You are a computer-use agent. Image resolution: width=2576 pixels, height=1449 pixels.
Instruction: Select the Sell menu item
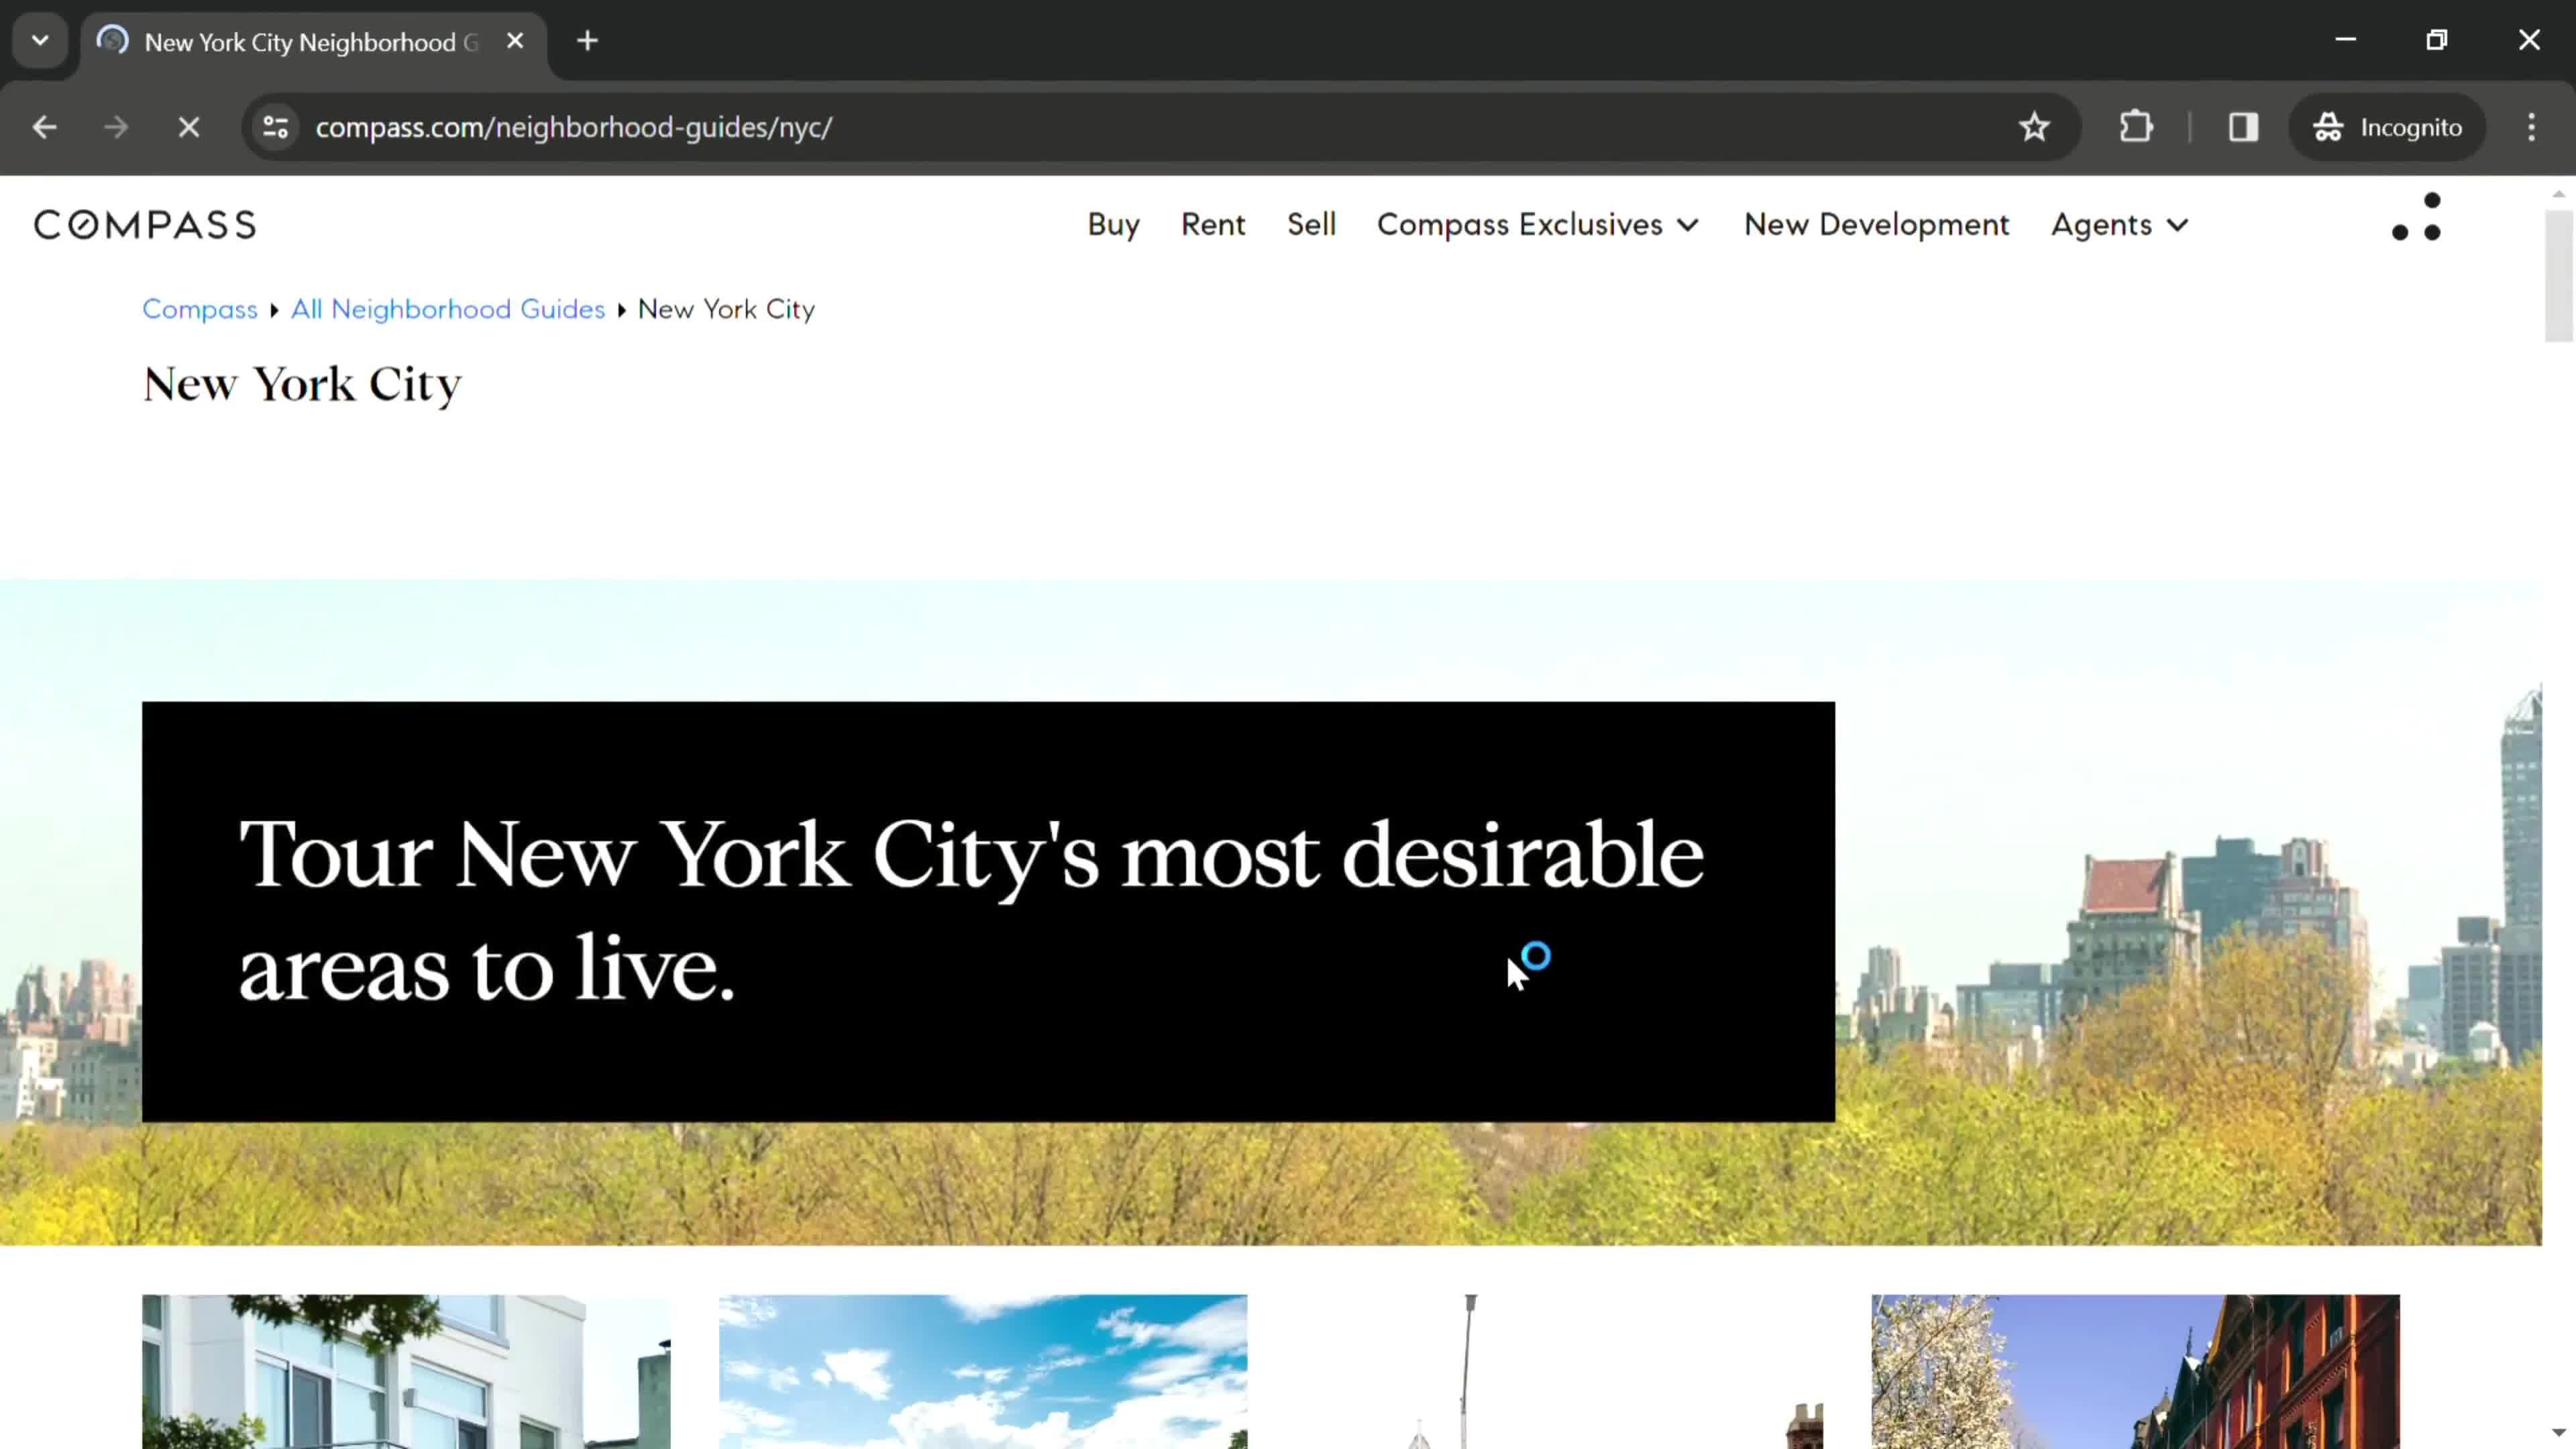click(1309, 225)
